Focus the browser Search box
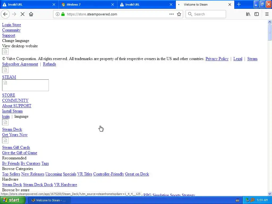 coord(206,14)
